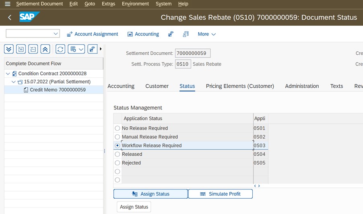Click Expand All double-down arrow icon

pos(9,49)
